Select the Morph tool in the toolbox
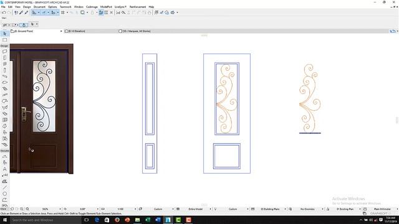 [x=4, y=126]
